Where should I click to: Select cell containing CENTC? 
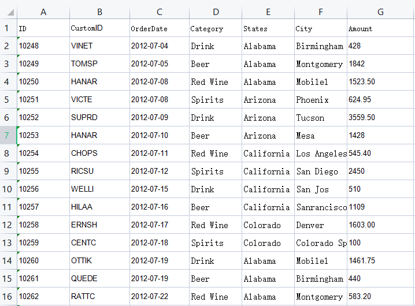100,243
